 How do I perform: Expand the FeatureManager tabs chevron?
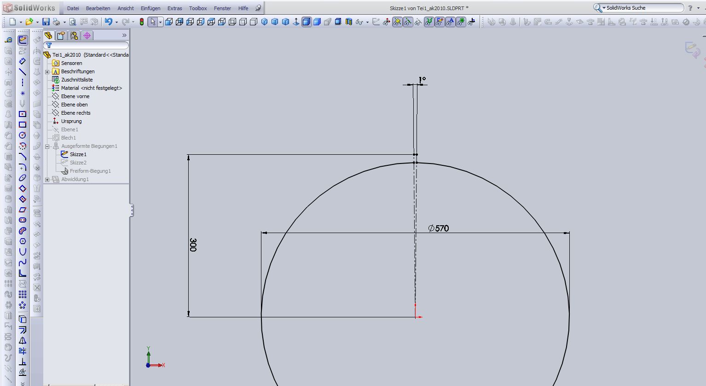(124, 35)
